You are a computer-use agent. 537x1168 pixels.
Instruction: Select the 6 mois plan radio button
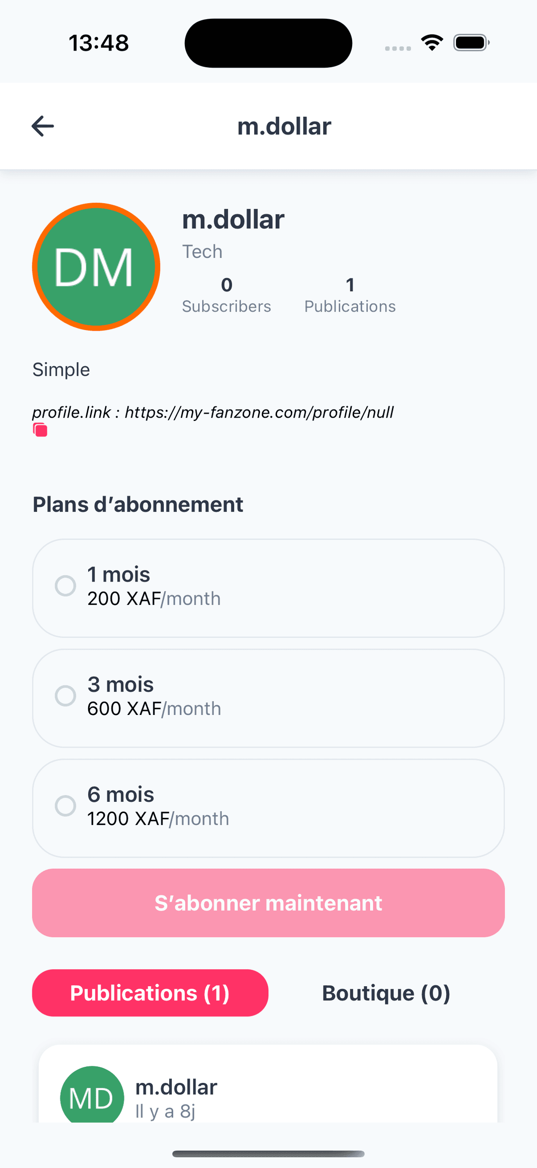pyautogui.click(x=66, y=806)
